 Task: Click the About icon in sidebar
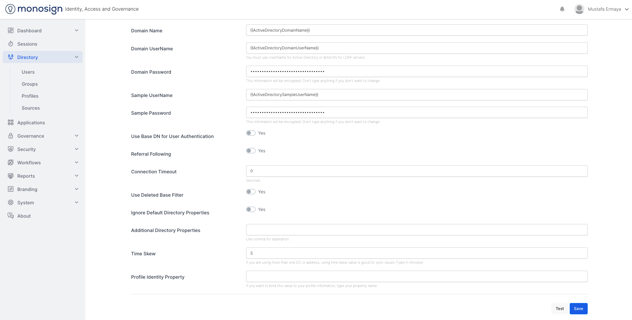pos(11,216)
